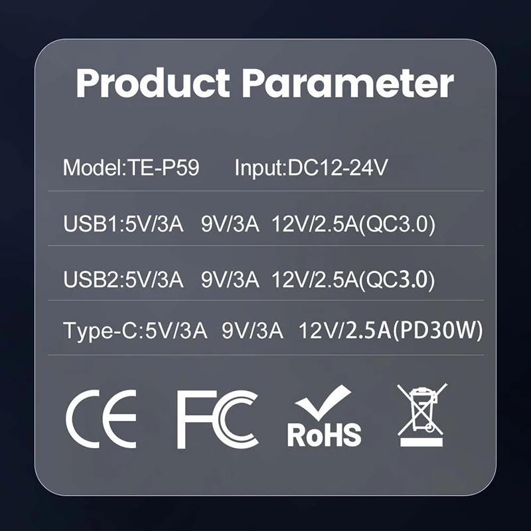Click the crossed-out wheeled bin WEEE symbol
Screen dimensions: 531x531
point(422,414)
